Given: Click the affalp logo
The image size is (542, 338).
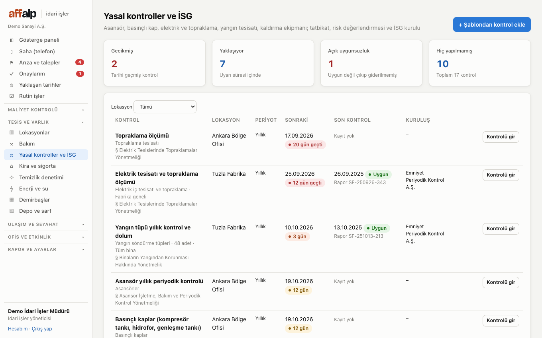Looking at the screenshot, I should [23, 14].
